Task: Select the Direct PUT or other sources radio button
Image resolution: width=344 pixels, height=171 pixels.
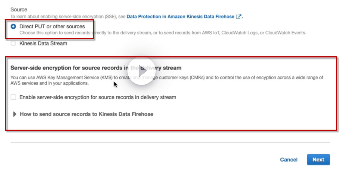Action: coord(13,27)
